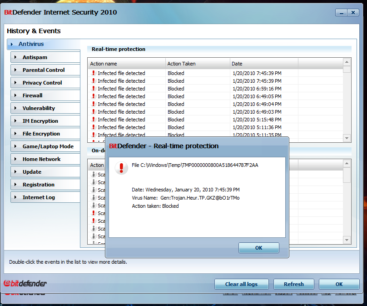Sort by the Action name column header
The image size is (367, 306).
coord(127,64)
